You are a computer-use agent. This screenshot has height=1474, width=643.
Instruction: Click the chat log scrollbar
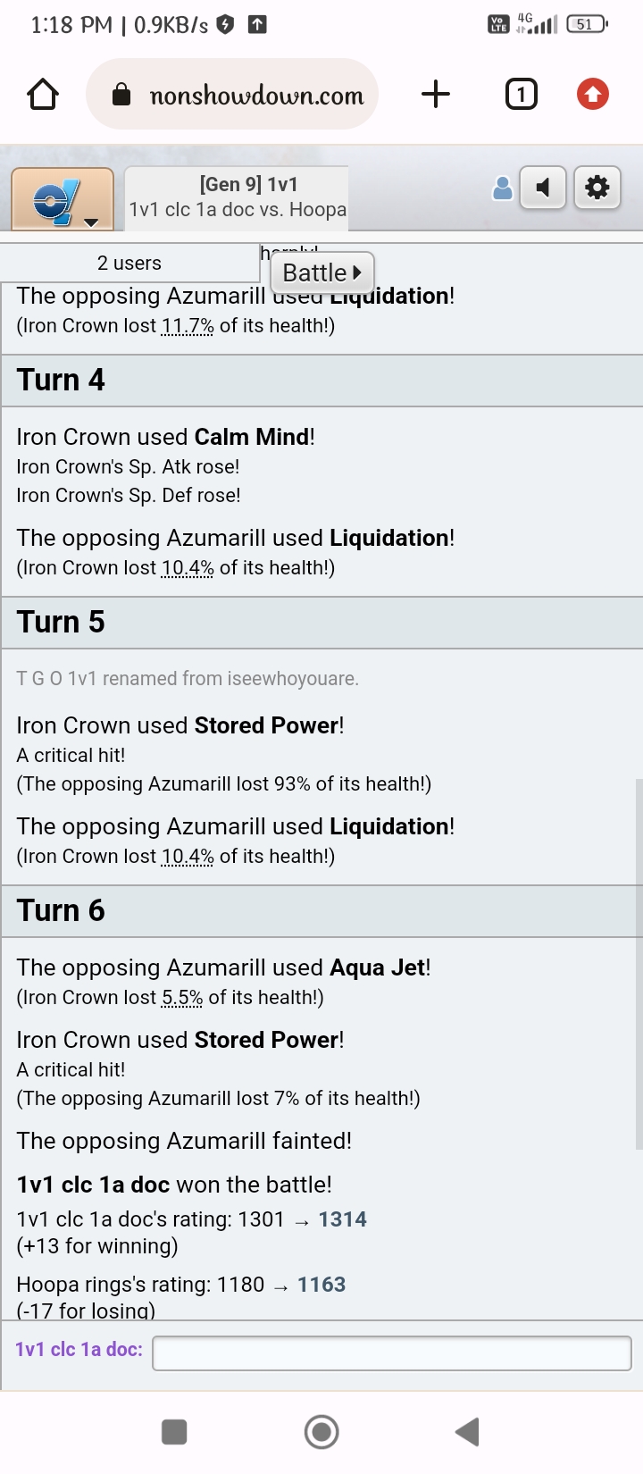point(638,965)
